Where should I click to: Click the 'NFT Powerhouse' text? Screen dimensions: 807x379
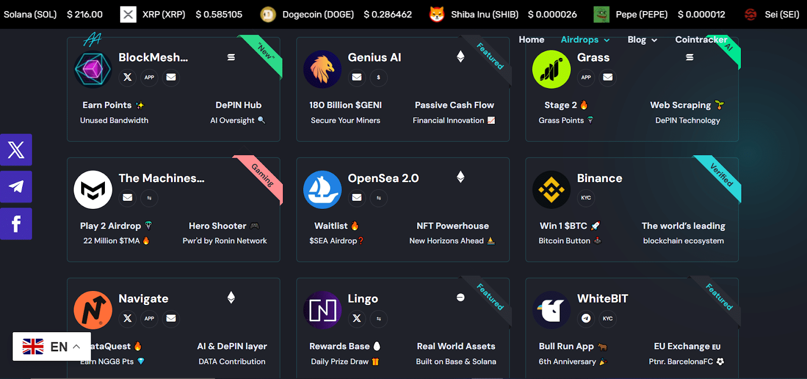(452, 226)
